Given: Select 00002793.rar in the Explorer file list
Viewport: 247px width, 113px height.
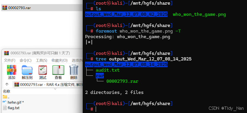Looking at the screenshot, I should [x=42, y=8].
